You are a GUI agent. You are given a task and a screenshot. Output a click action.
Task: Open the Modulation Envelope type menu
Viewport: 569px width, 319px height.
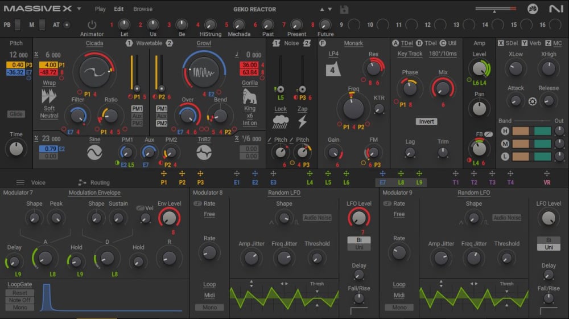[94, 193]
